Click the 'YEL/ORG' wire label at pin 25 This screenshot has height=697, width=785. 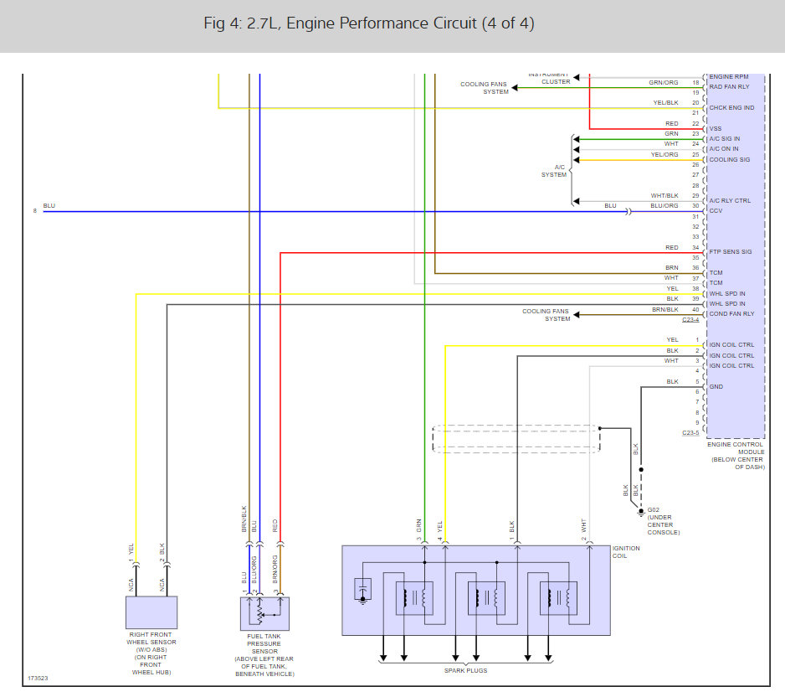(x=664, y=155)
